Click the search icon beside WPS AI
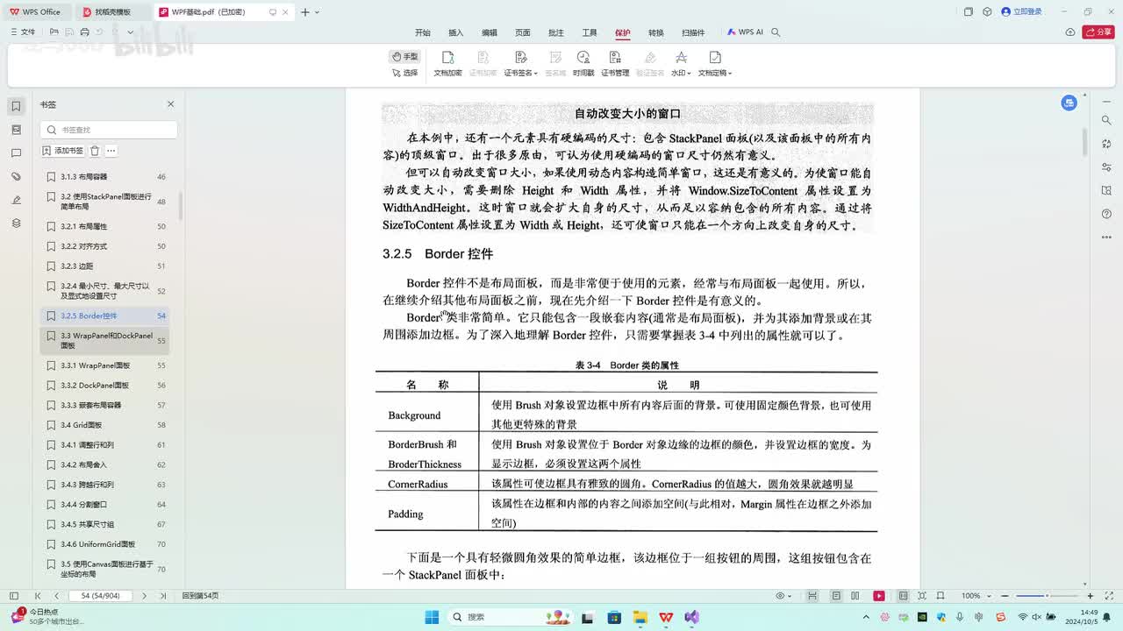The image size is (1123, 631). pyautogui.click(x=776, y=32)
